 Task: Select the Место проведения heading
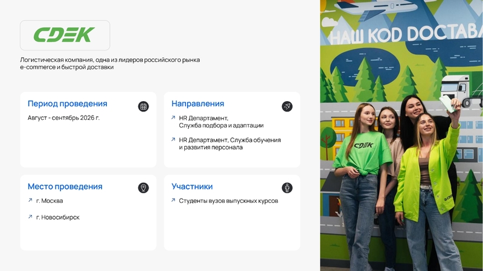[65, 187]
